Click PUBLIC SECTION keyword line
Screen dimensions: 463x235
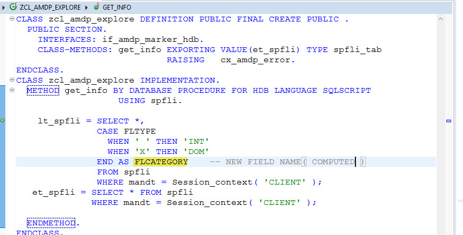(67, 30)
